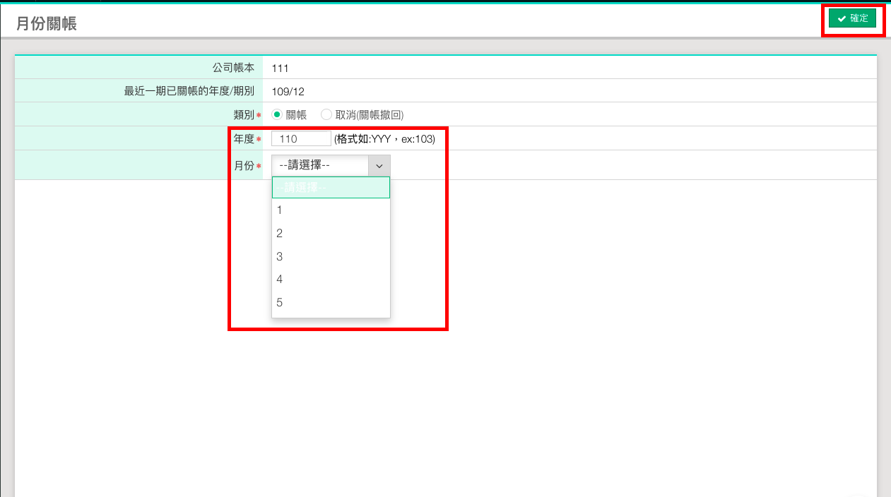
Task: Click the 月份關帳 page title
Action: [x=47, y=23]
